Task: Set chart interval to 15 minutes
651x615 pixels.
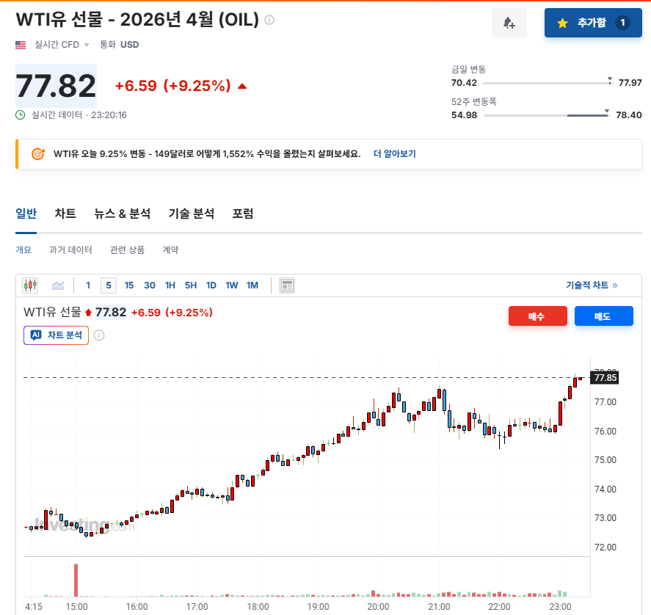Action: tap(128, 285)
